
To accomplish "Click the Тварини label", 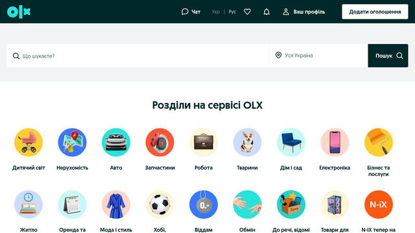I will [x=247, y=168].
